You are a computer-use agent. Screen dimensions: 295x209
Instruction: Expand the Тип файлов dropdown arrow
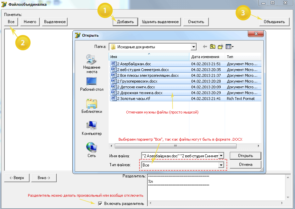tap(221, 165)
